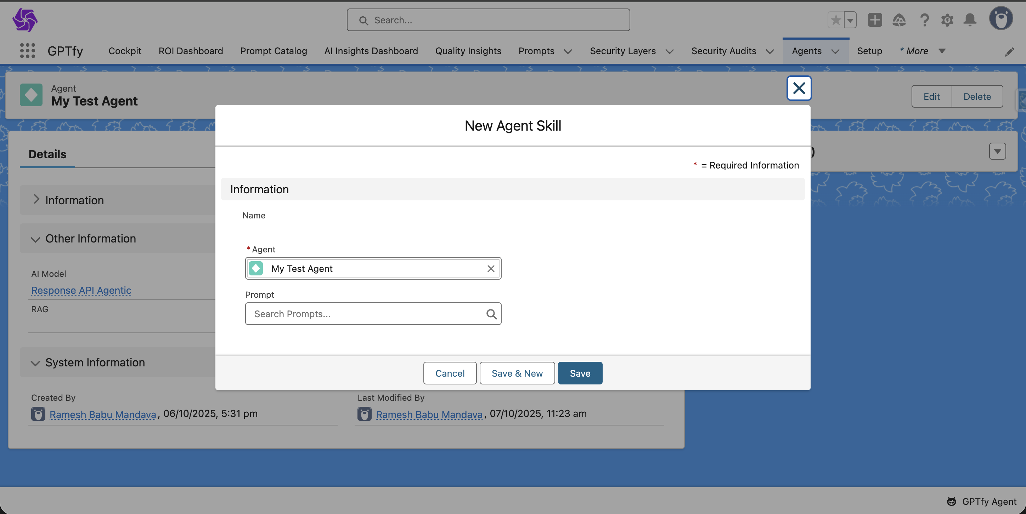This screenshot has height=514, width=1026.
Task: Click the Save & New button
Action: 517,373
